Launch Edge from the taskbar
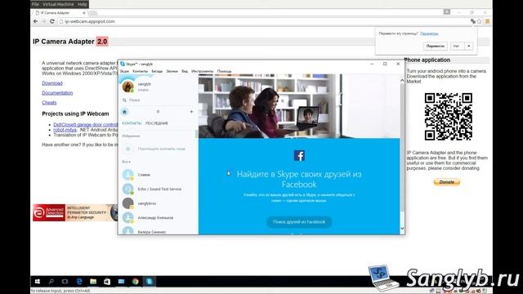 79,282
